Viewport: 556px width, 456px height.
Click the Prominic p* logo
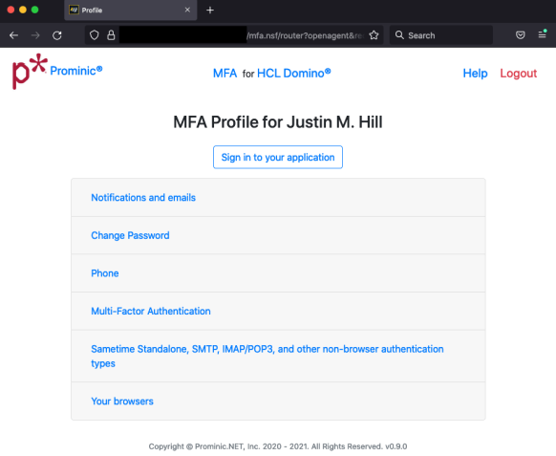pyautogui.click(x=30, y=72)
